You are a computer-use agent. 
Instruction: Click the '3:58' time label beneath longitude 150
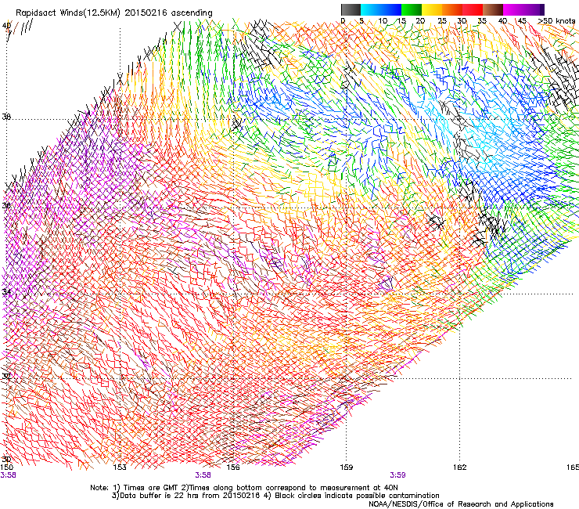8,475
